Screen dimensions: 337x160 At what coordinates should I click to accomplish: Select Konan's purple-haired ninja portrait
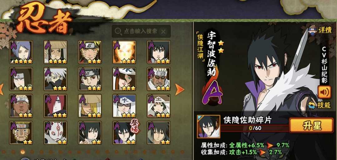[x=21, y=52]
